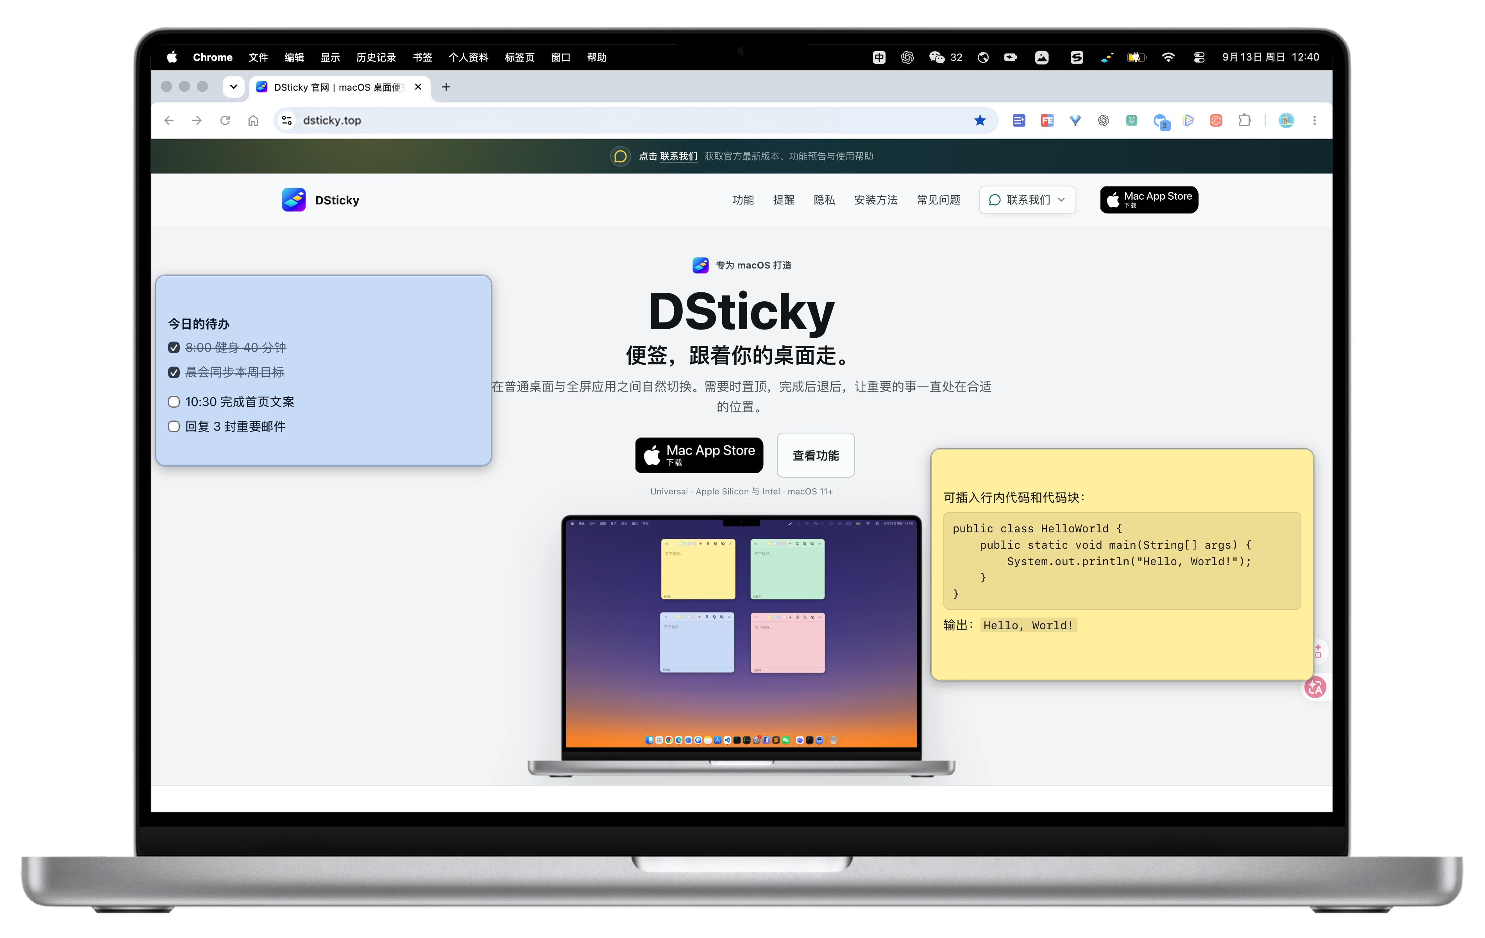Click the 中 input method indicator
This screenshot has height=938, width=1485.
(879, 57)
